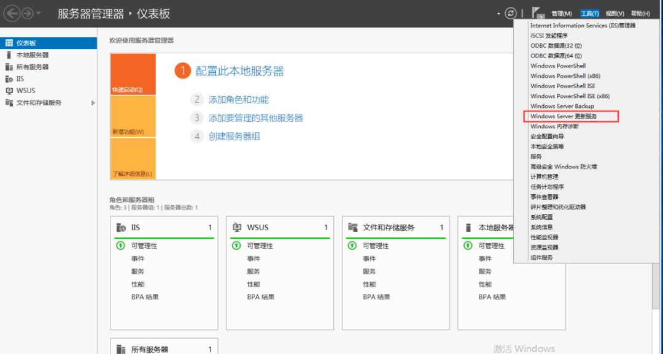Choose 计算机管理 from tools menu
This screenshot has width=663, height=354.
point(544,177)
